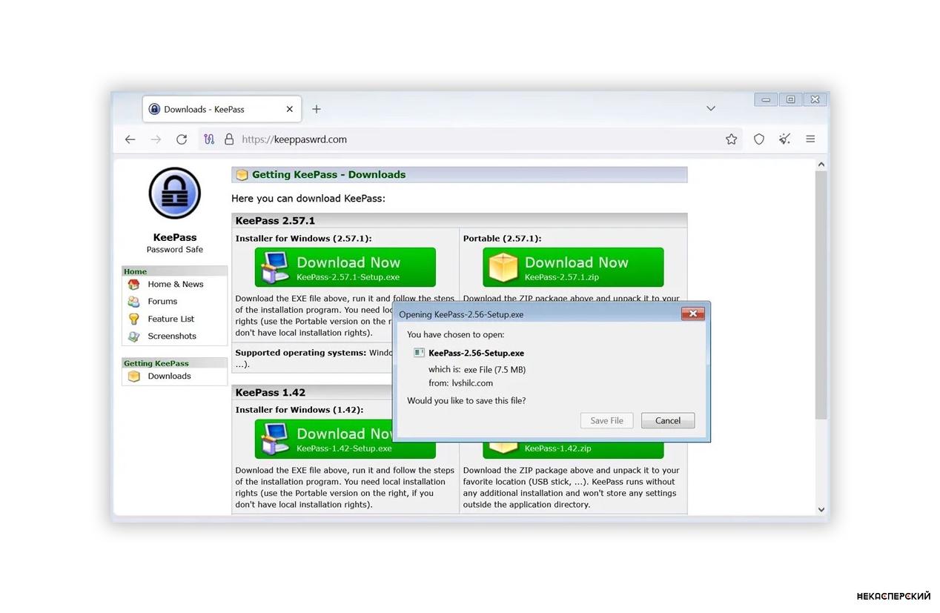Open Screenshots sidebar link
This screenshot has width=940, height=613.
[x=172, y=336]
